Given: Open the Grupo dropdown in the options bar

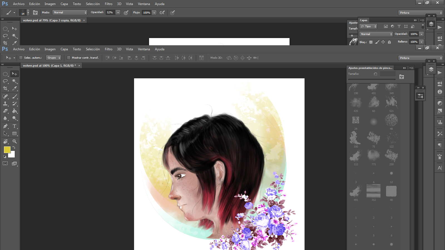Looking at the screenshot, I should pos(54,58).
